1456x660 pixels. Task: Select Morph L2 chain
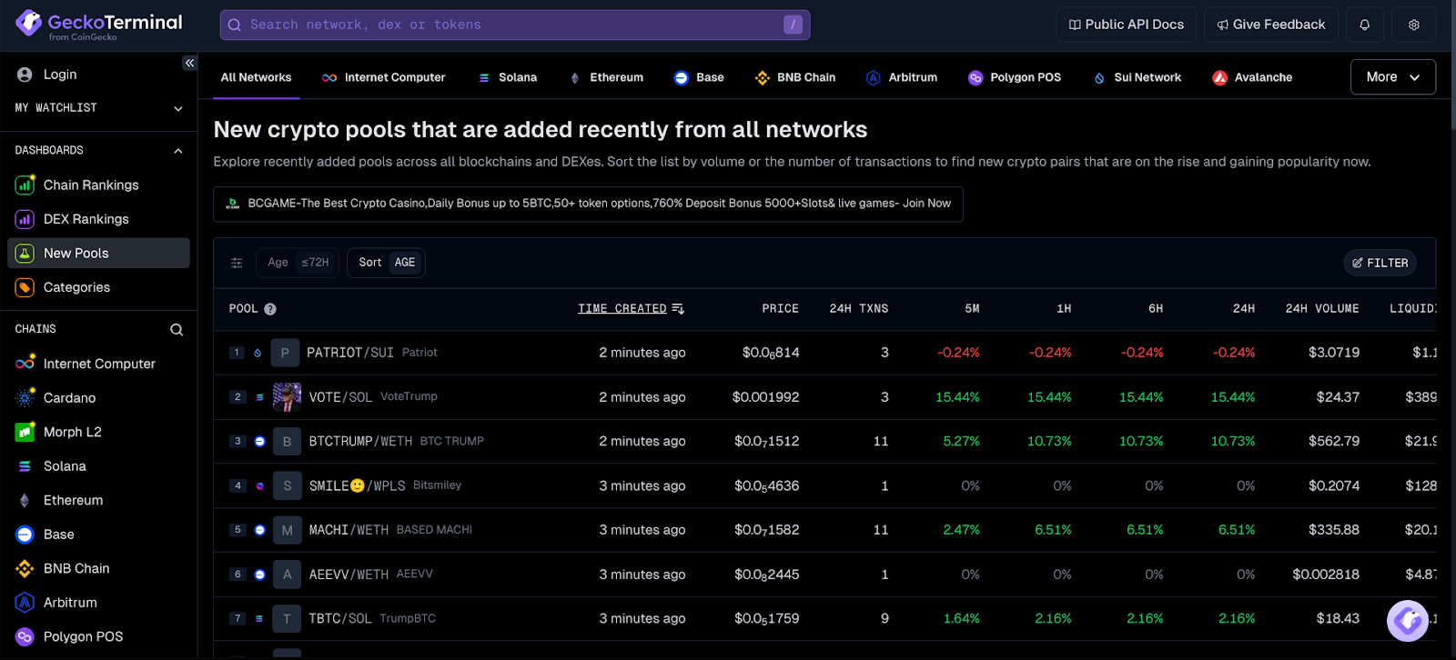click(x=98, y=432)
